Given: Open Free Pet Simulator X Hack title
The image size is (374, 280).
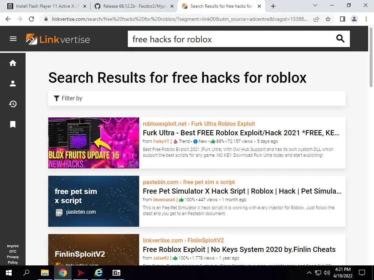Looking at the screenshot, I should [x=242, y=191].
